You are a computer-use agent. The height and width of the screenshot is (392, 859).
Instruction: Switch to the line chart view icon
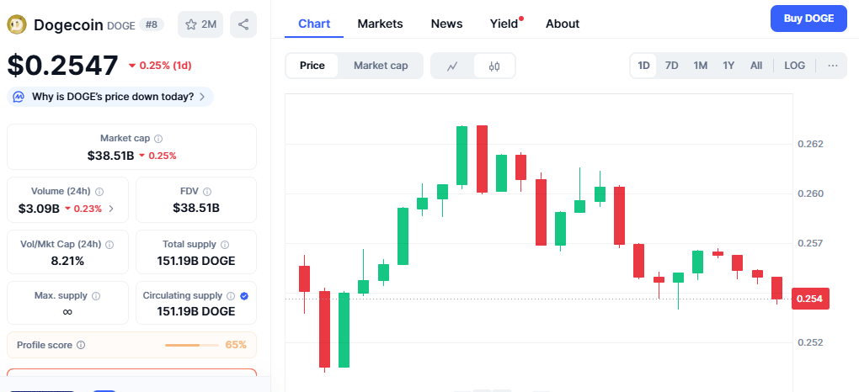(x=452, y=66)
